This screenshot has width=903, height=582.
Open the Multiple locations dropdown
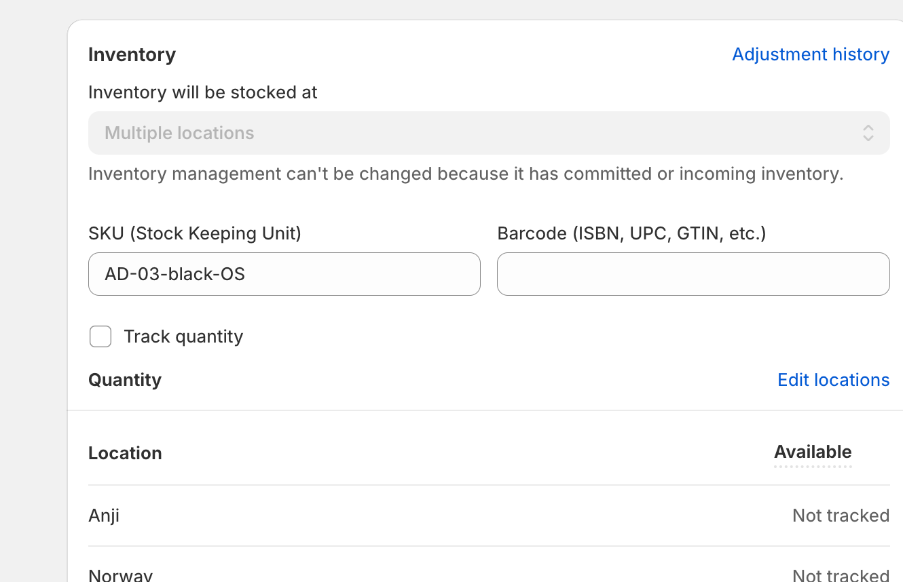click(488, 133)
